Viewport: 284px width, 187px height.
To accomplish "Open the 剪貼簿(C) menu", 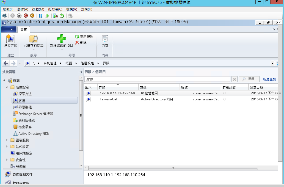I will tap(55, 9).
